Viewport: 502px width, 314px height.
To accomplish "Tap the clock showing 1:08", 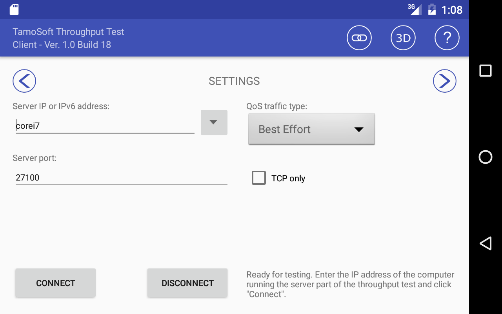I will [452, 9].
